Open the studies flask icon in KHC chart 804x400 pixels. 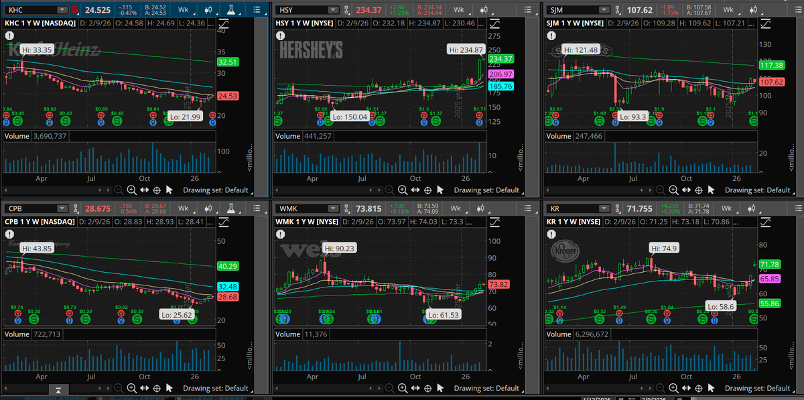tap(230, 10)
